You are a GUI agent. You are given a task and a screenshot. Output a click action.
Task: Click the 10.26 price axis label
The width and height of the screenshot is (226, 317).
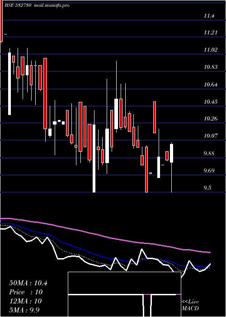(211, 119)
